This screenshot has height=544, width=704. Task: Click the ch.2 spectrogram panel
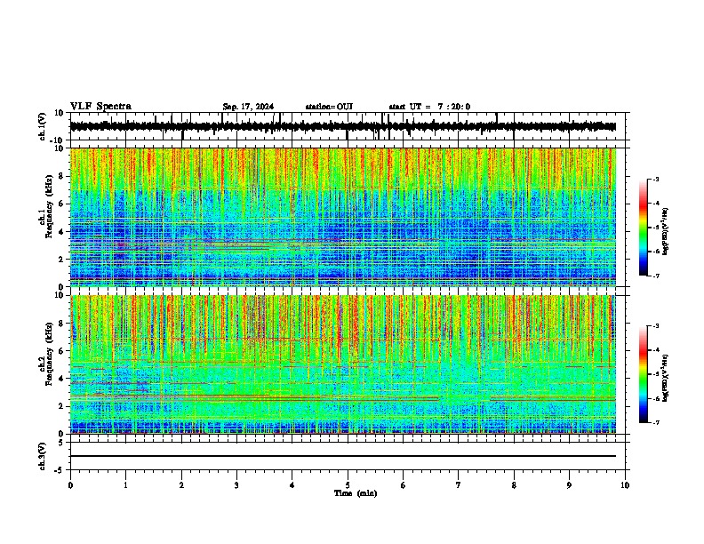tap(343, 364)
